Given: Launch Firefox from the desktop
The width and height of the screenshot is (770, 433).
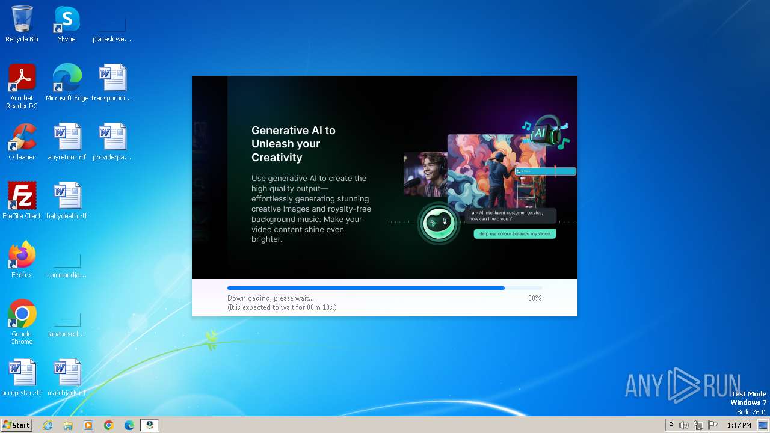Looking at the screenshot, I should click(x=22, y=260).
